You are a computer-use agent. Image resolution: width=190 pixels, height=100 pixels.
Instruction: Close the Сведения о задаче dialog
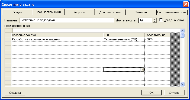pyautogui.click(x=186, y=4)
